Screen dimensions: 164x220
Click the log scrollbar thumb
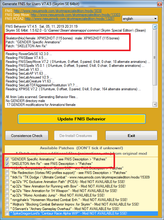[x=155, y=57]
